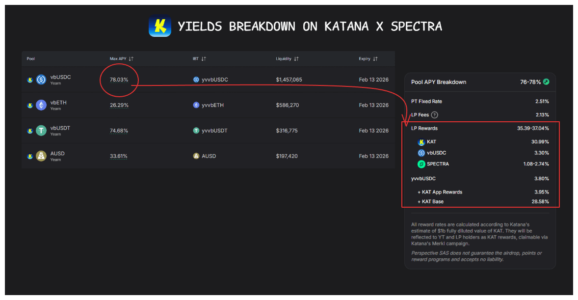Image resolution: width=578 pixels, height=300 pixels.
Task: Click the AUSD row Feb 13 2026 expiry
Action: [x=374, y=156]
